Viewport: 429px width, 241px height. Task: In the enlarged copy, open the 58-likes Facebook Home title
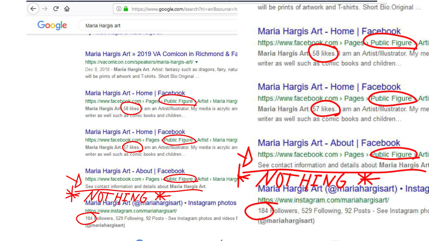(x=329, y=31)
